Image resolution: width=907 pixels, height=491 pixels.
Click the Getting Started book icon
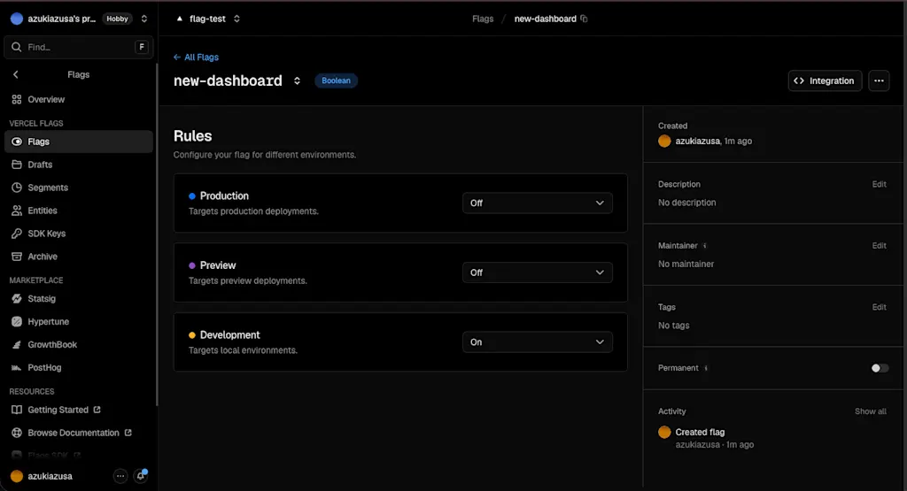click(x=17, y=410)
